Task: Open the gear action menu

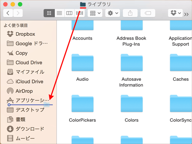Action: pos(113,13)
